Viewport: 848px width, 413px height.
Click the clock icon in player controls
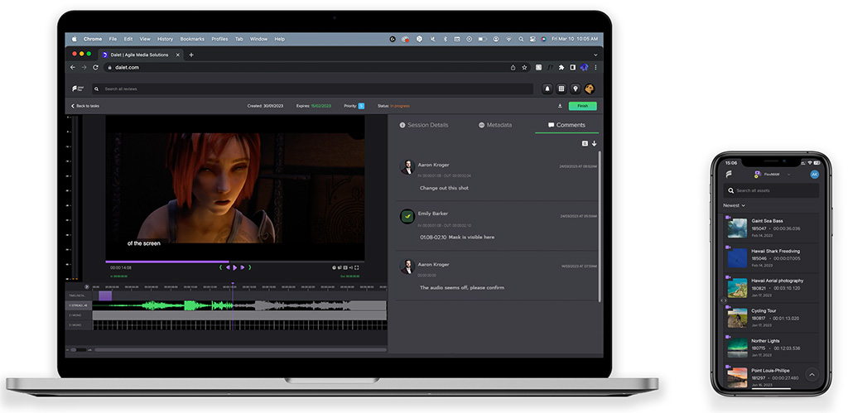pyautogui.click(x=335, y=267)
